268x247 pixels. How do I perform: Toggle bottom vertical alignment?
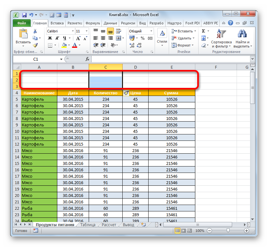[110, 31]
